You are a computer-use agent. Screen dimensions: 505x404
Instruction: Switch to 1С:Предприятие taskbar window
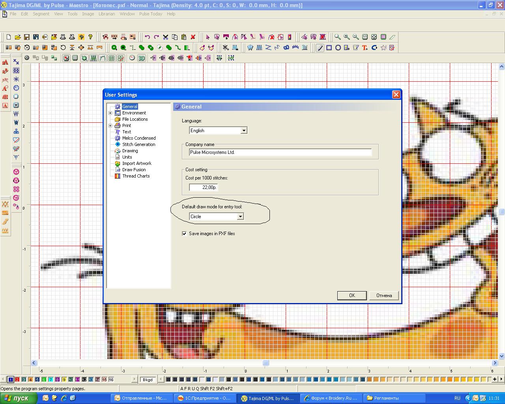205,398
